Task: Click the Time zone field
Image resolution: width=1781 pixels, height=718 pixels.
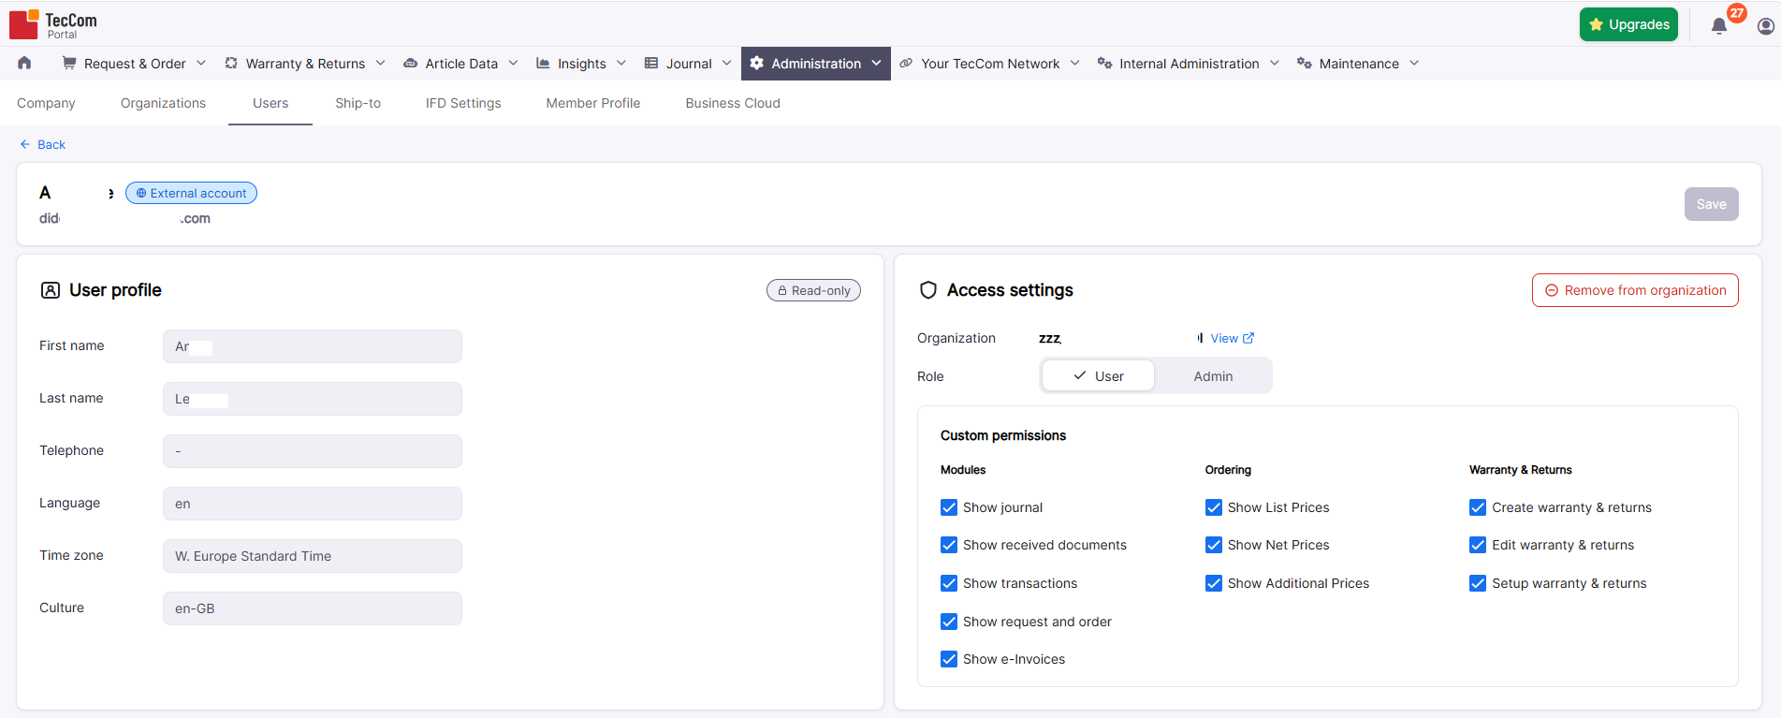Action: pos(313,556)
